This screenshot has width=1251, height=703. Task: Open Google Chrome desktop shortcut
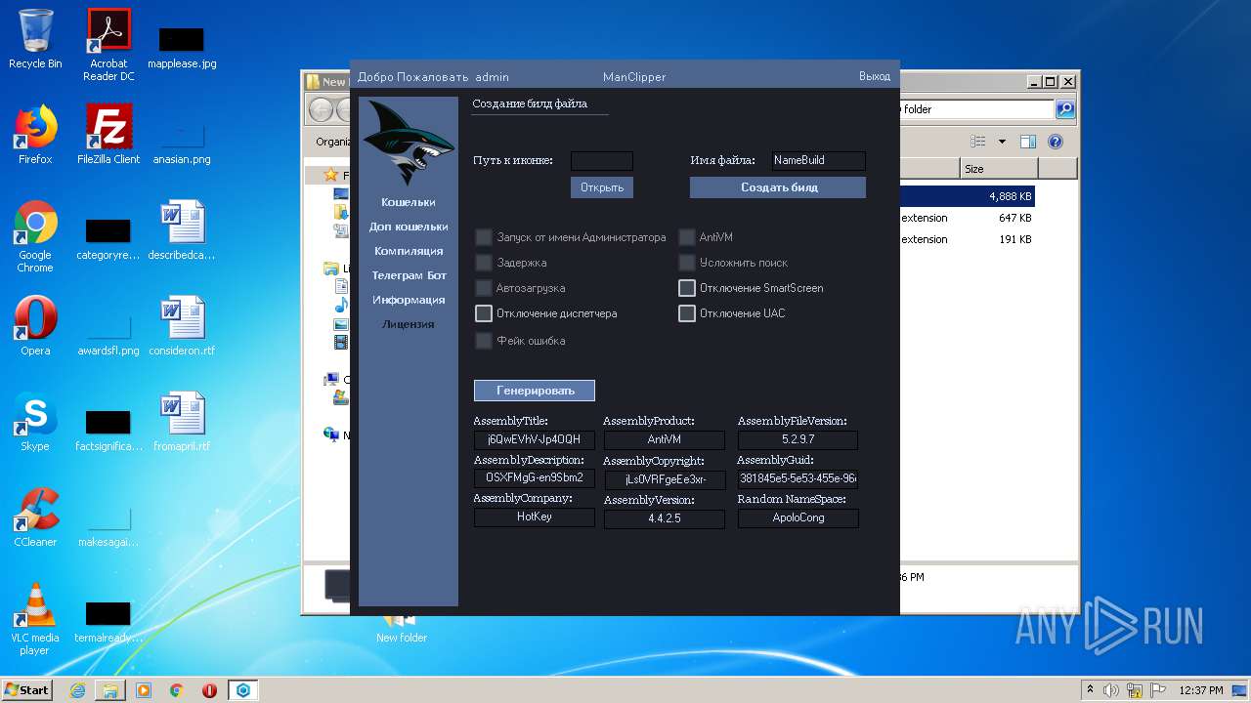point(35,236)
